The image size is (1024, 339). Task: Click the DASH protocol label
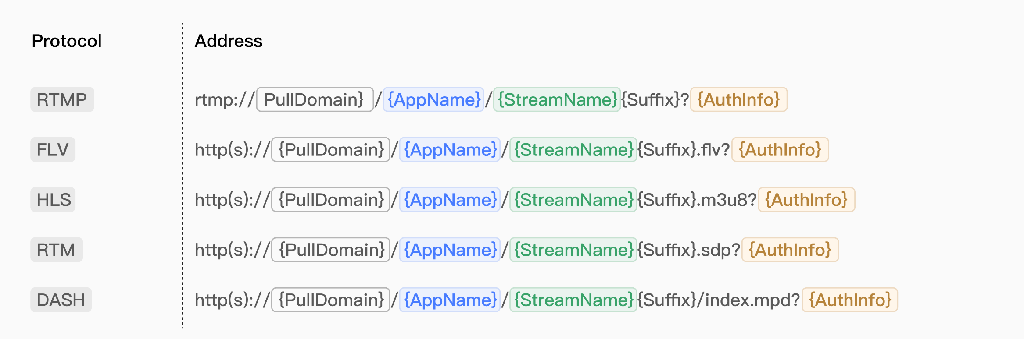tap(61, 300)
